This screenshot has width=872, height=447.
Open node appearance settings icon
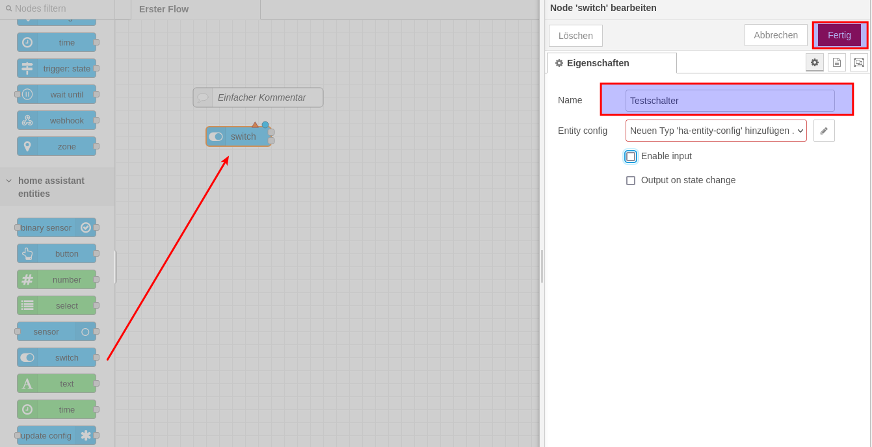pos(858,62)
